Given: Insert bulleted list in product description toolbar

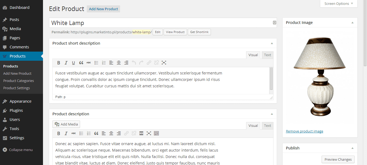Looking at the screenshot, I should 81,134.
